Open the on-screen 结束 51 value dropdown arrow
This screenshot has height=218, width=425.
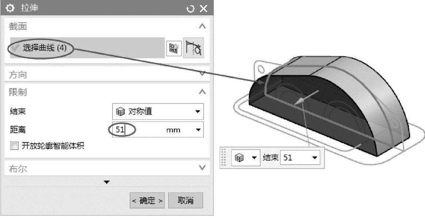tap(315, 158)
